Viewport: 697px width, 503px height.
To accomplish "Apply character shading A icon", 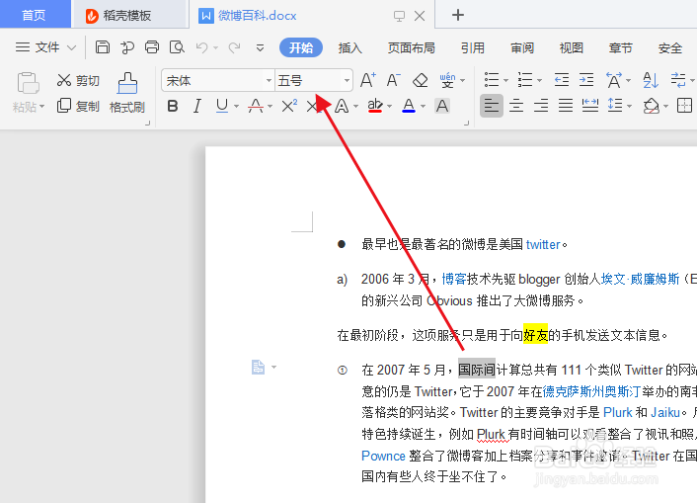I will (442, 106).
